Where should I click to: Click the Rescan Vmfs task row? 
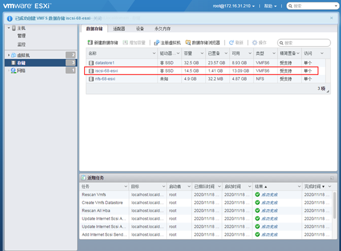pyautogui.click(x=206, y=195)
